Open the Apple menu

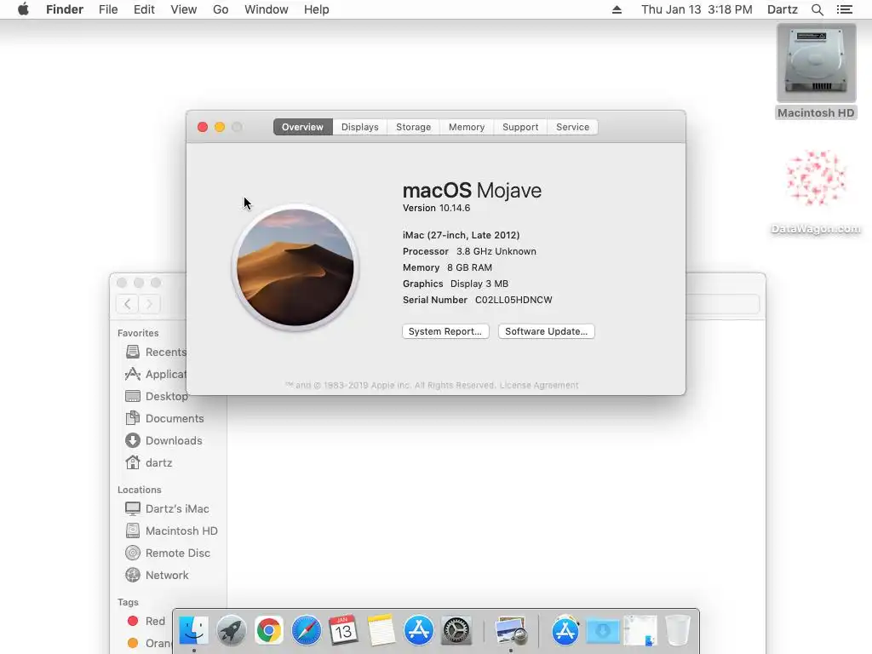[x=23, y=9]
